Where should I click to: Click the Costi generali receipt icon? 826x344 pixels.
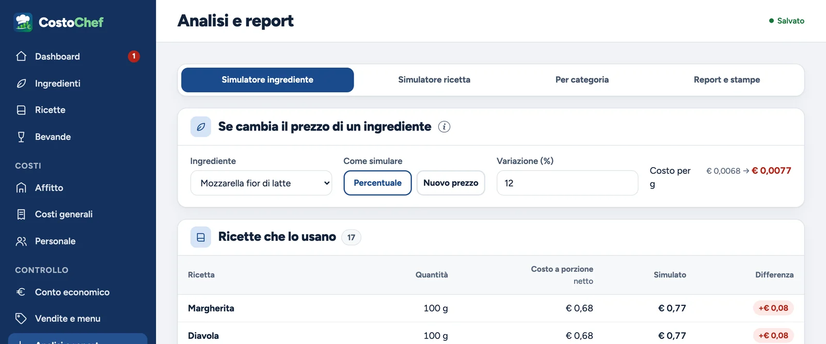(21, 214)
